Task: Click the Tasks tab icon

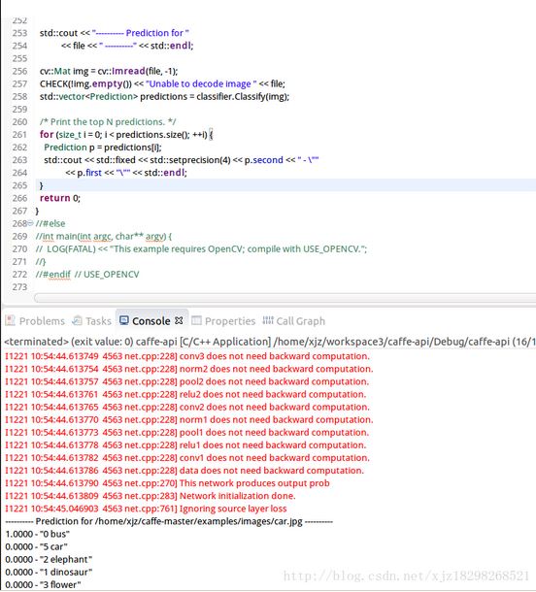Action: pyautogui.click(x=78, y=320)
